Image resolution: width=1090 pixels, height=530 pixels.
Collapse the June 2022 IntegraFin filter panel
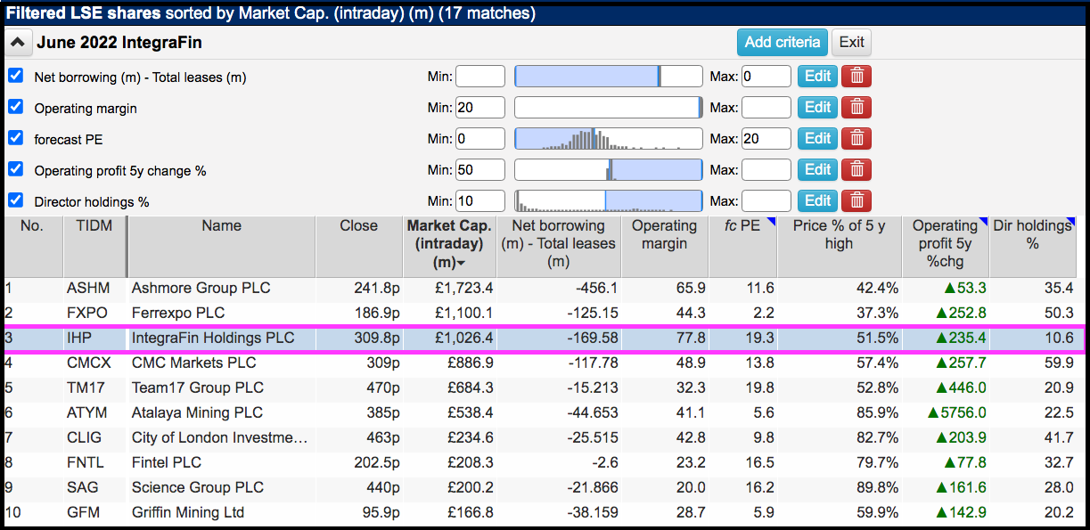pos(20,42)
